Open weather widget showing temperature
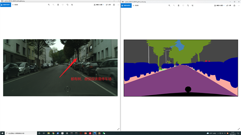This screenshot has width=241, height=135. coord(212,133)
